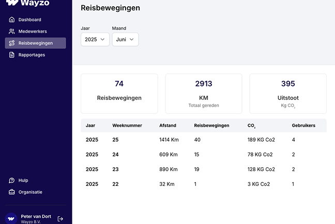
Task: Go to Rapportages in the sidebar
Action: click(32, 55)
